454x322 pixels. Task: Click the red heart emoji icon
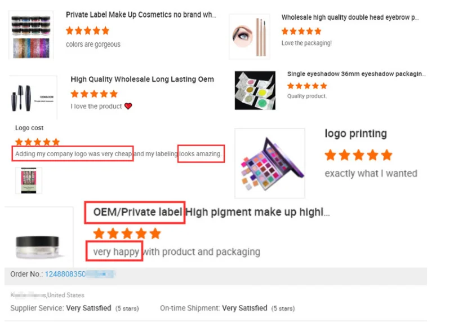point(128,106)
